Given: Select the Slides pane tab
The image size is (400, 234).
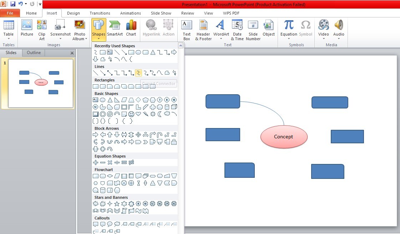Looking at the screenshot, I should [x=11, y=53].
